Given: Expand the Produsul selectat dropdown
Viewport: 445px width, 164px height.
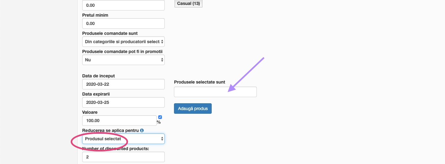Looking at the screenshot, I should pos(123,139).
